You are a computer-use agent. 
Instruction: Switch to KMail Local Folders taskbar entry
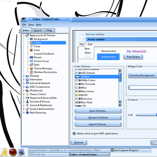pyautogui.click(x=89, y=150)
